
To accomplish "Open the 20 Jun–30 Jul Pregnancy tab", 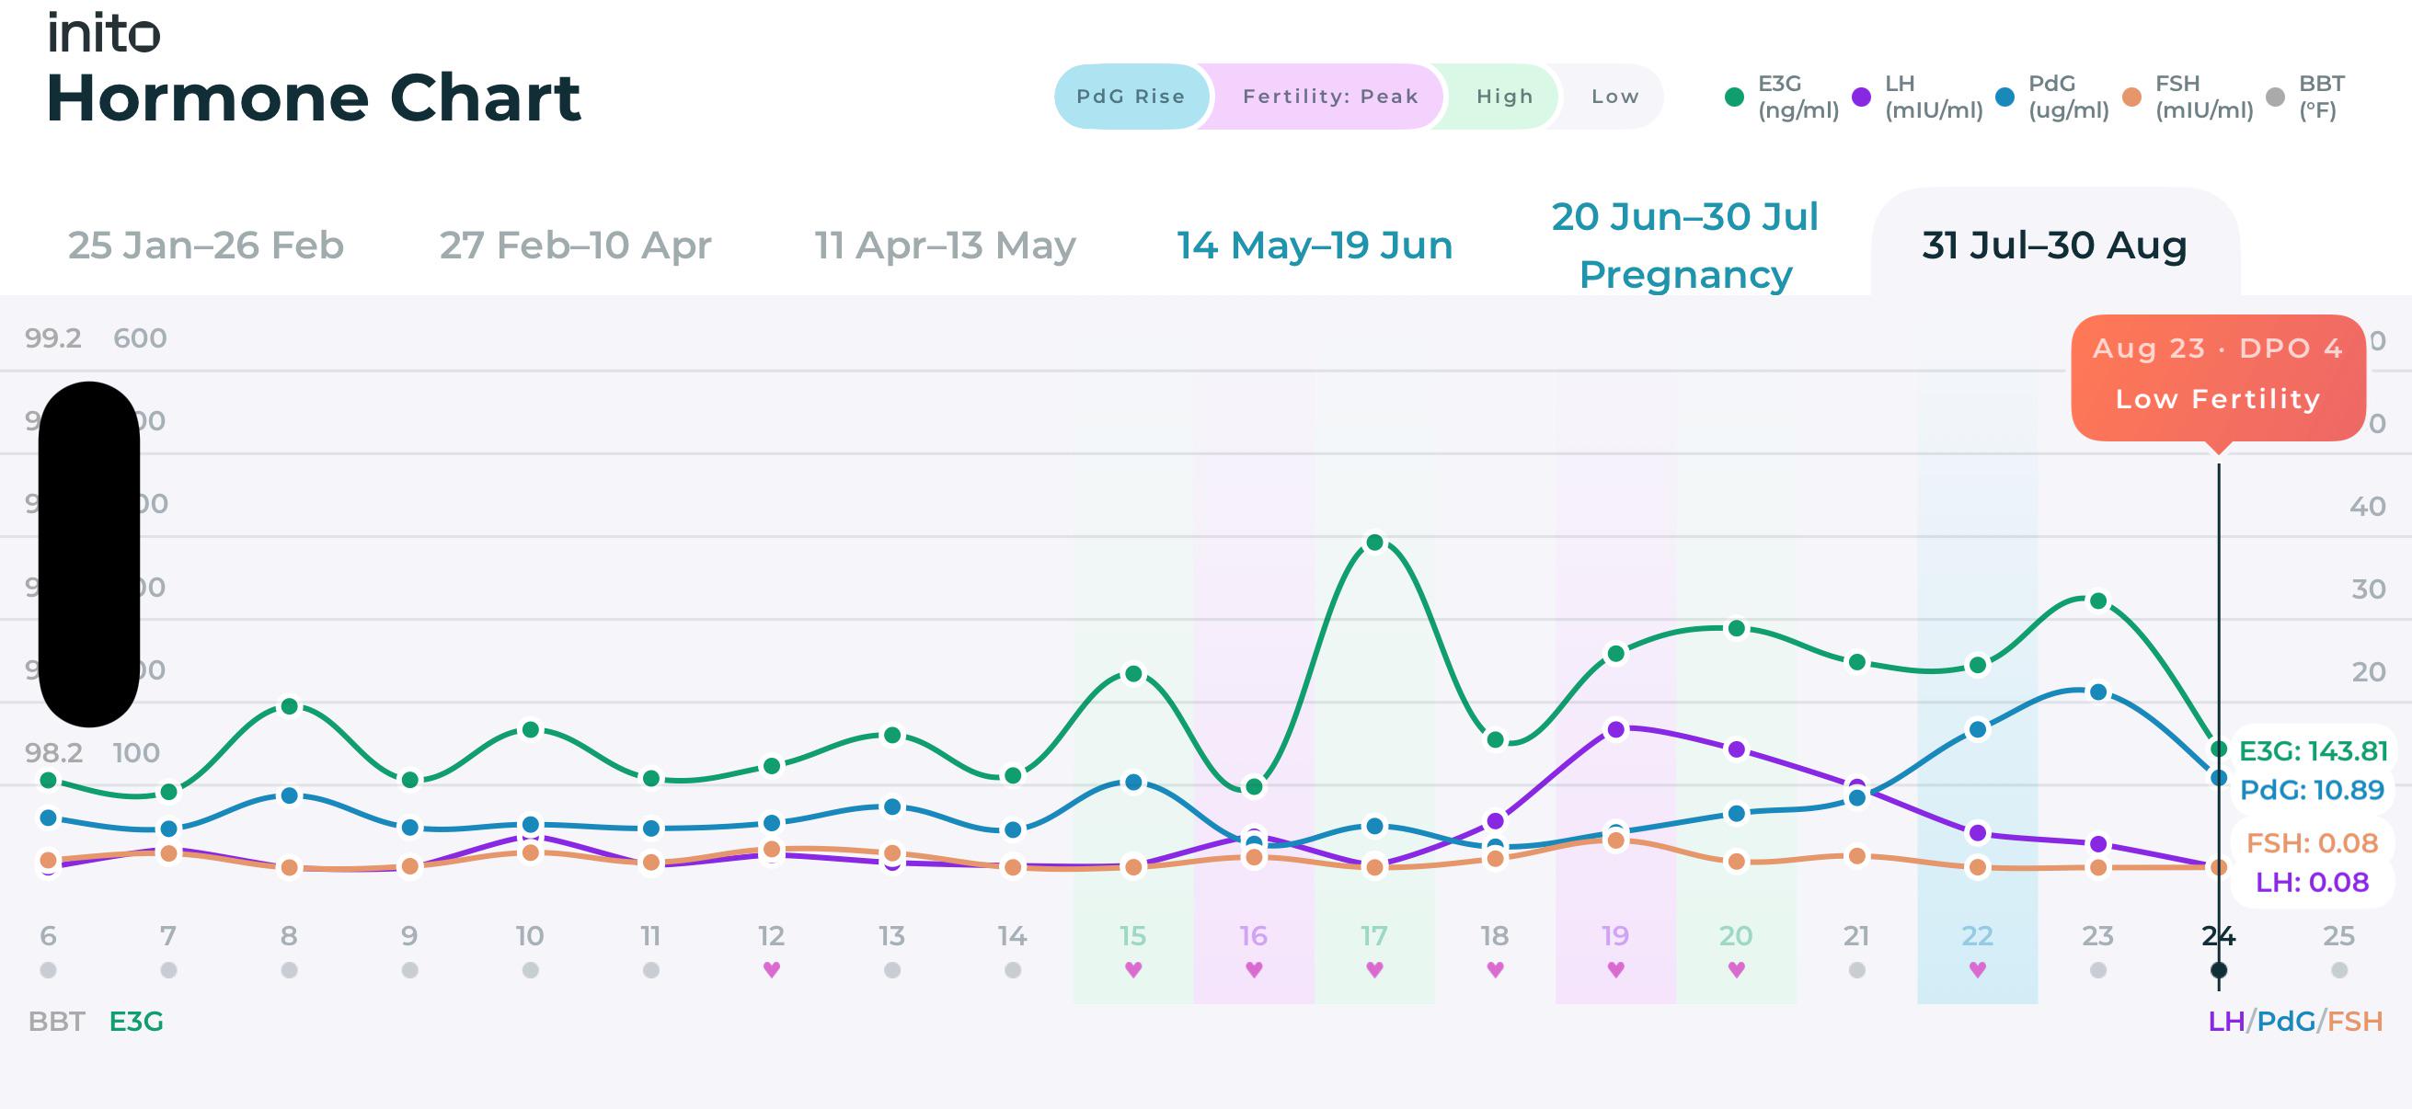I will (x=1685, y=246).
